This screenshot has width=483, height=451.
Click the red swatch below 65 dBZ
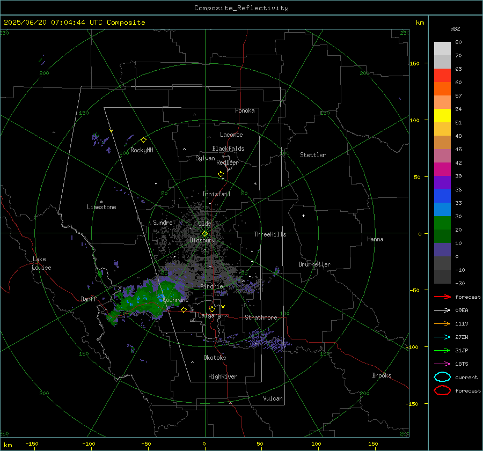point(442,75)
